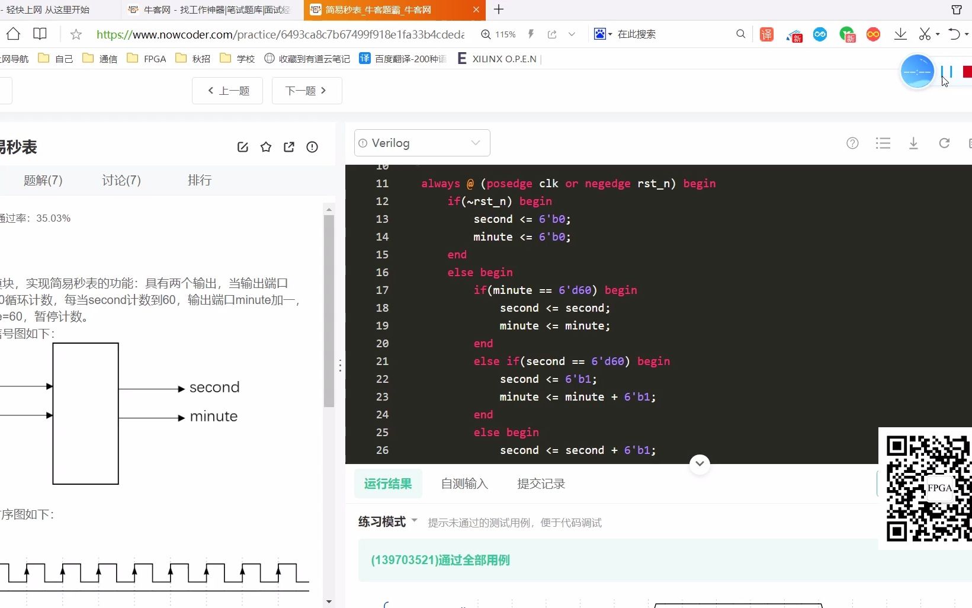The image size is (972, 608).
Task: Go to browser home page icon
Action: 13,34
